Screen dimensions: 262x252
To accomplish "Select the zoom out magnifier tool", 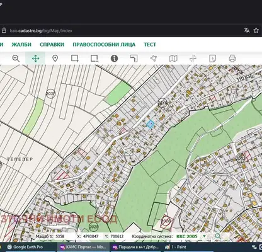I will point(16,59).
